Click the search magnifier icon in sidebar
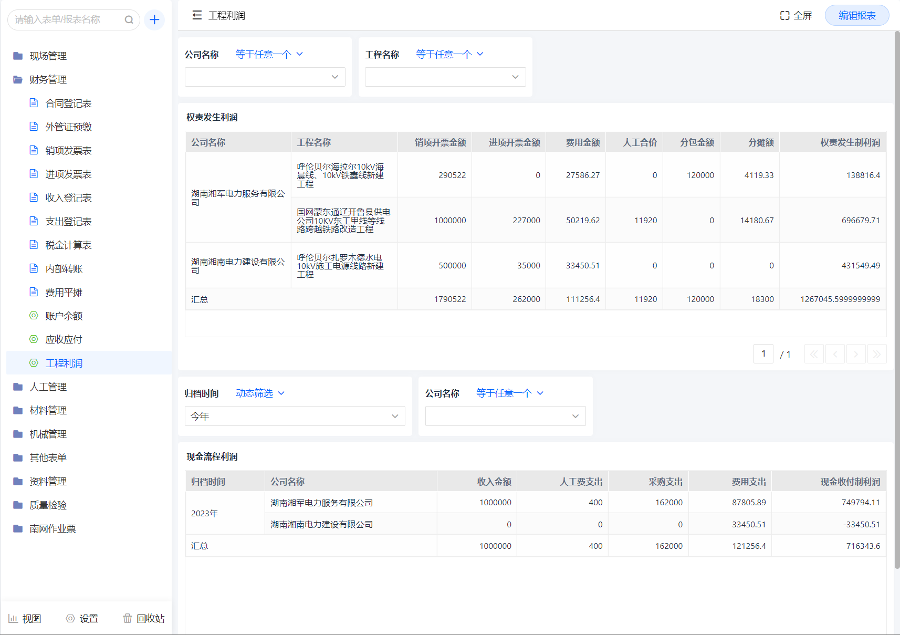 click(129, 20)
